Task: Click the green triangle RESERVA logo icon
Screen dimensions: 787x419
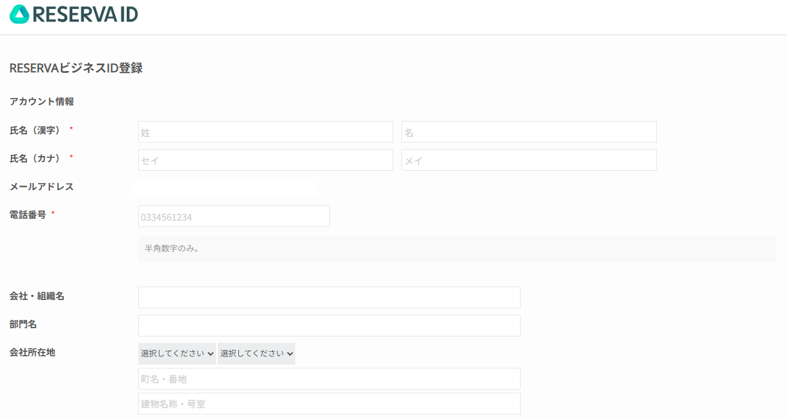Action: click(19, 14)
